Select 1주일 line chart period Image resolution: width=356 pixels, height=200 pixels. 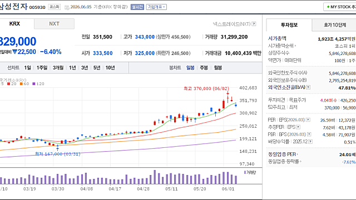click(x=42, y=68)
